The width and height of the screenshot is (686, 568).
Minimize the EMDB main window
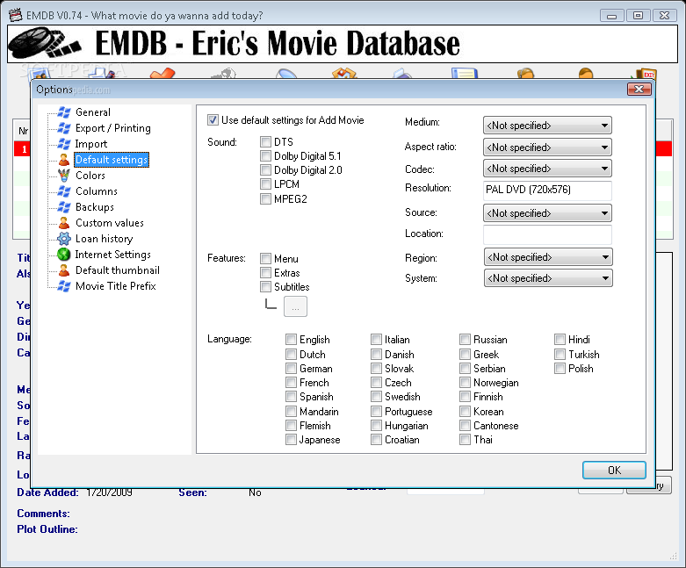[611, 15]
